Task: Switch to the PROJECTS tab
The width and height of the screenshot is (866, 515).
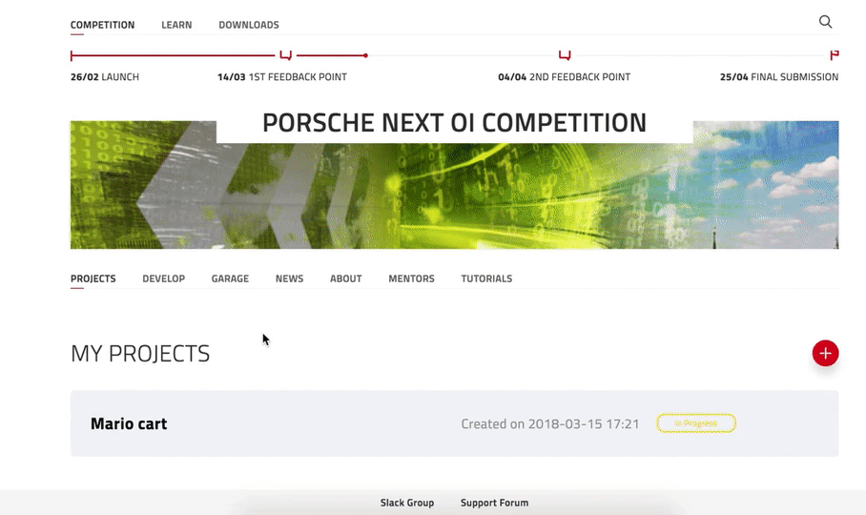Action: [93, 278]
